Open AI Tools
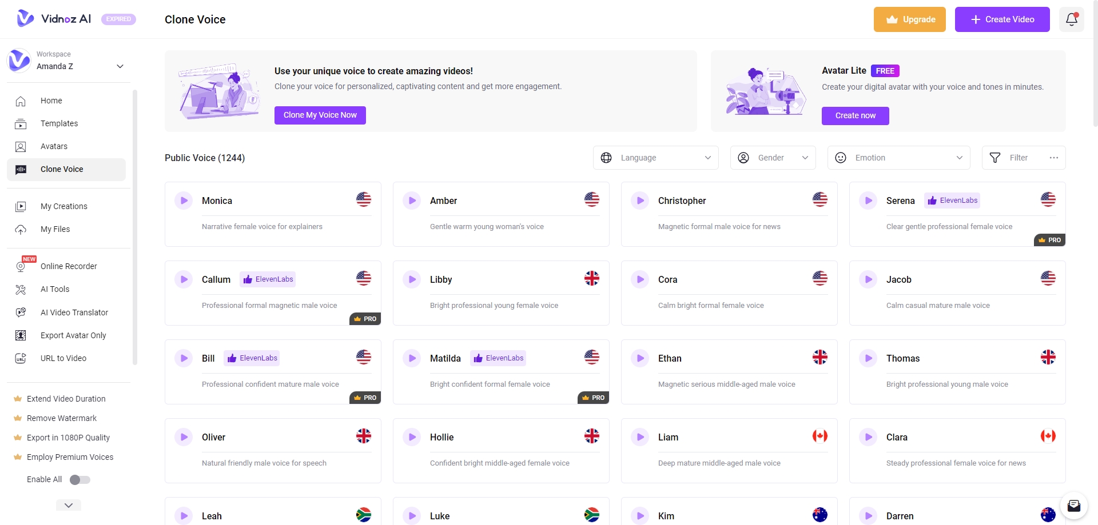The width and height of the screenshot is (1098, 525). (66, 289)
